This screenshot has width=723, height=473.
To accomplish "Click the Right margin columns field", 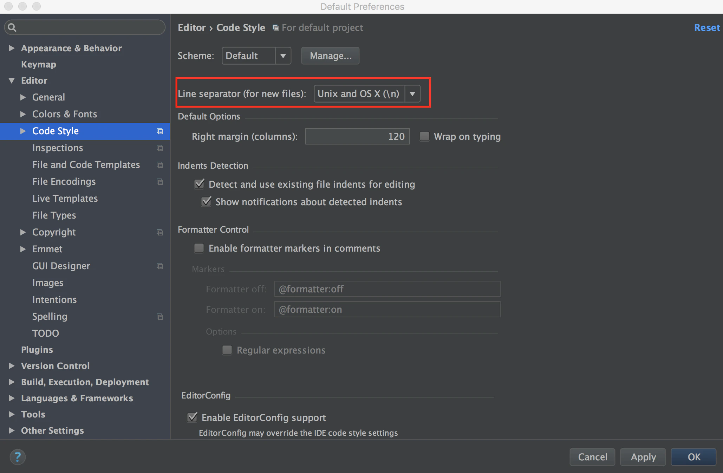I will pyautogui.click(x=357, y=136).
